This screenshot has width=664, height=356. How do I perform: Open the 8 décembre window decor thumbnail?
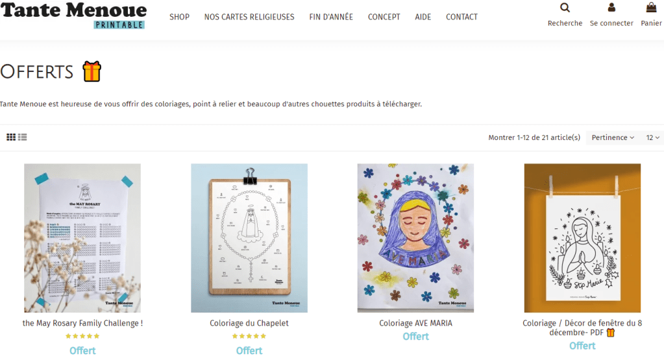[582, 238]
